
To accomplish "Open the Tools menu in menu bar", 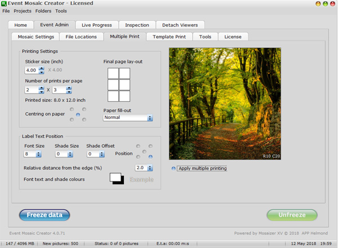I will pos(61,11).
